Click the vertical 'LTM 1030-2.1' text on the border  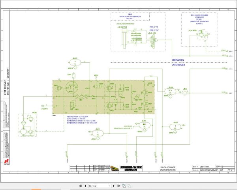[x=5, y=87]
